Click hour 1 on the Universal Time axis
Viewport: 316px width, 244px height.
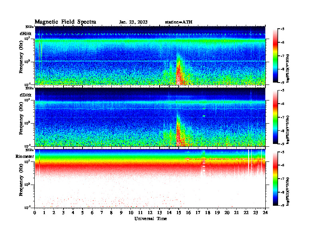[x=44, y=213]
